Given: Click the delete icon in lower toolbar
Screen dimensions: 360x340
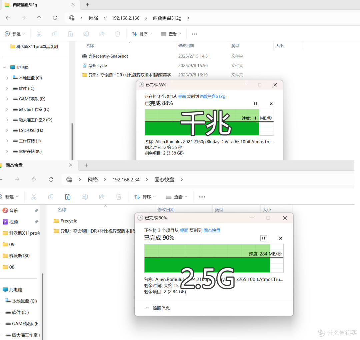Looking at the screenshot, I should (x=119, y=197).
